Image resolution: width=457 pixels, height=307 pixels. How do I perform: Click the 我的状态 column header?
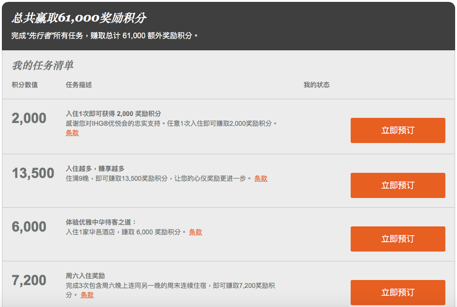317,85
